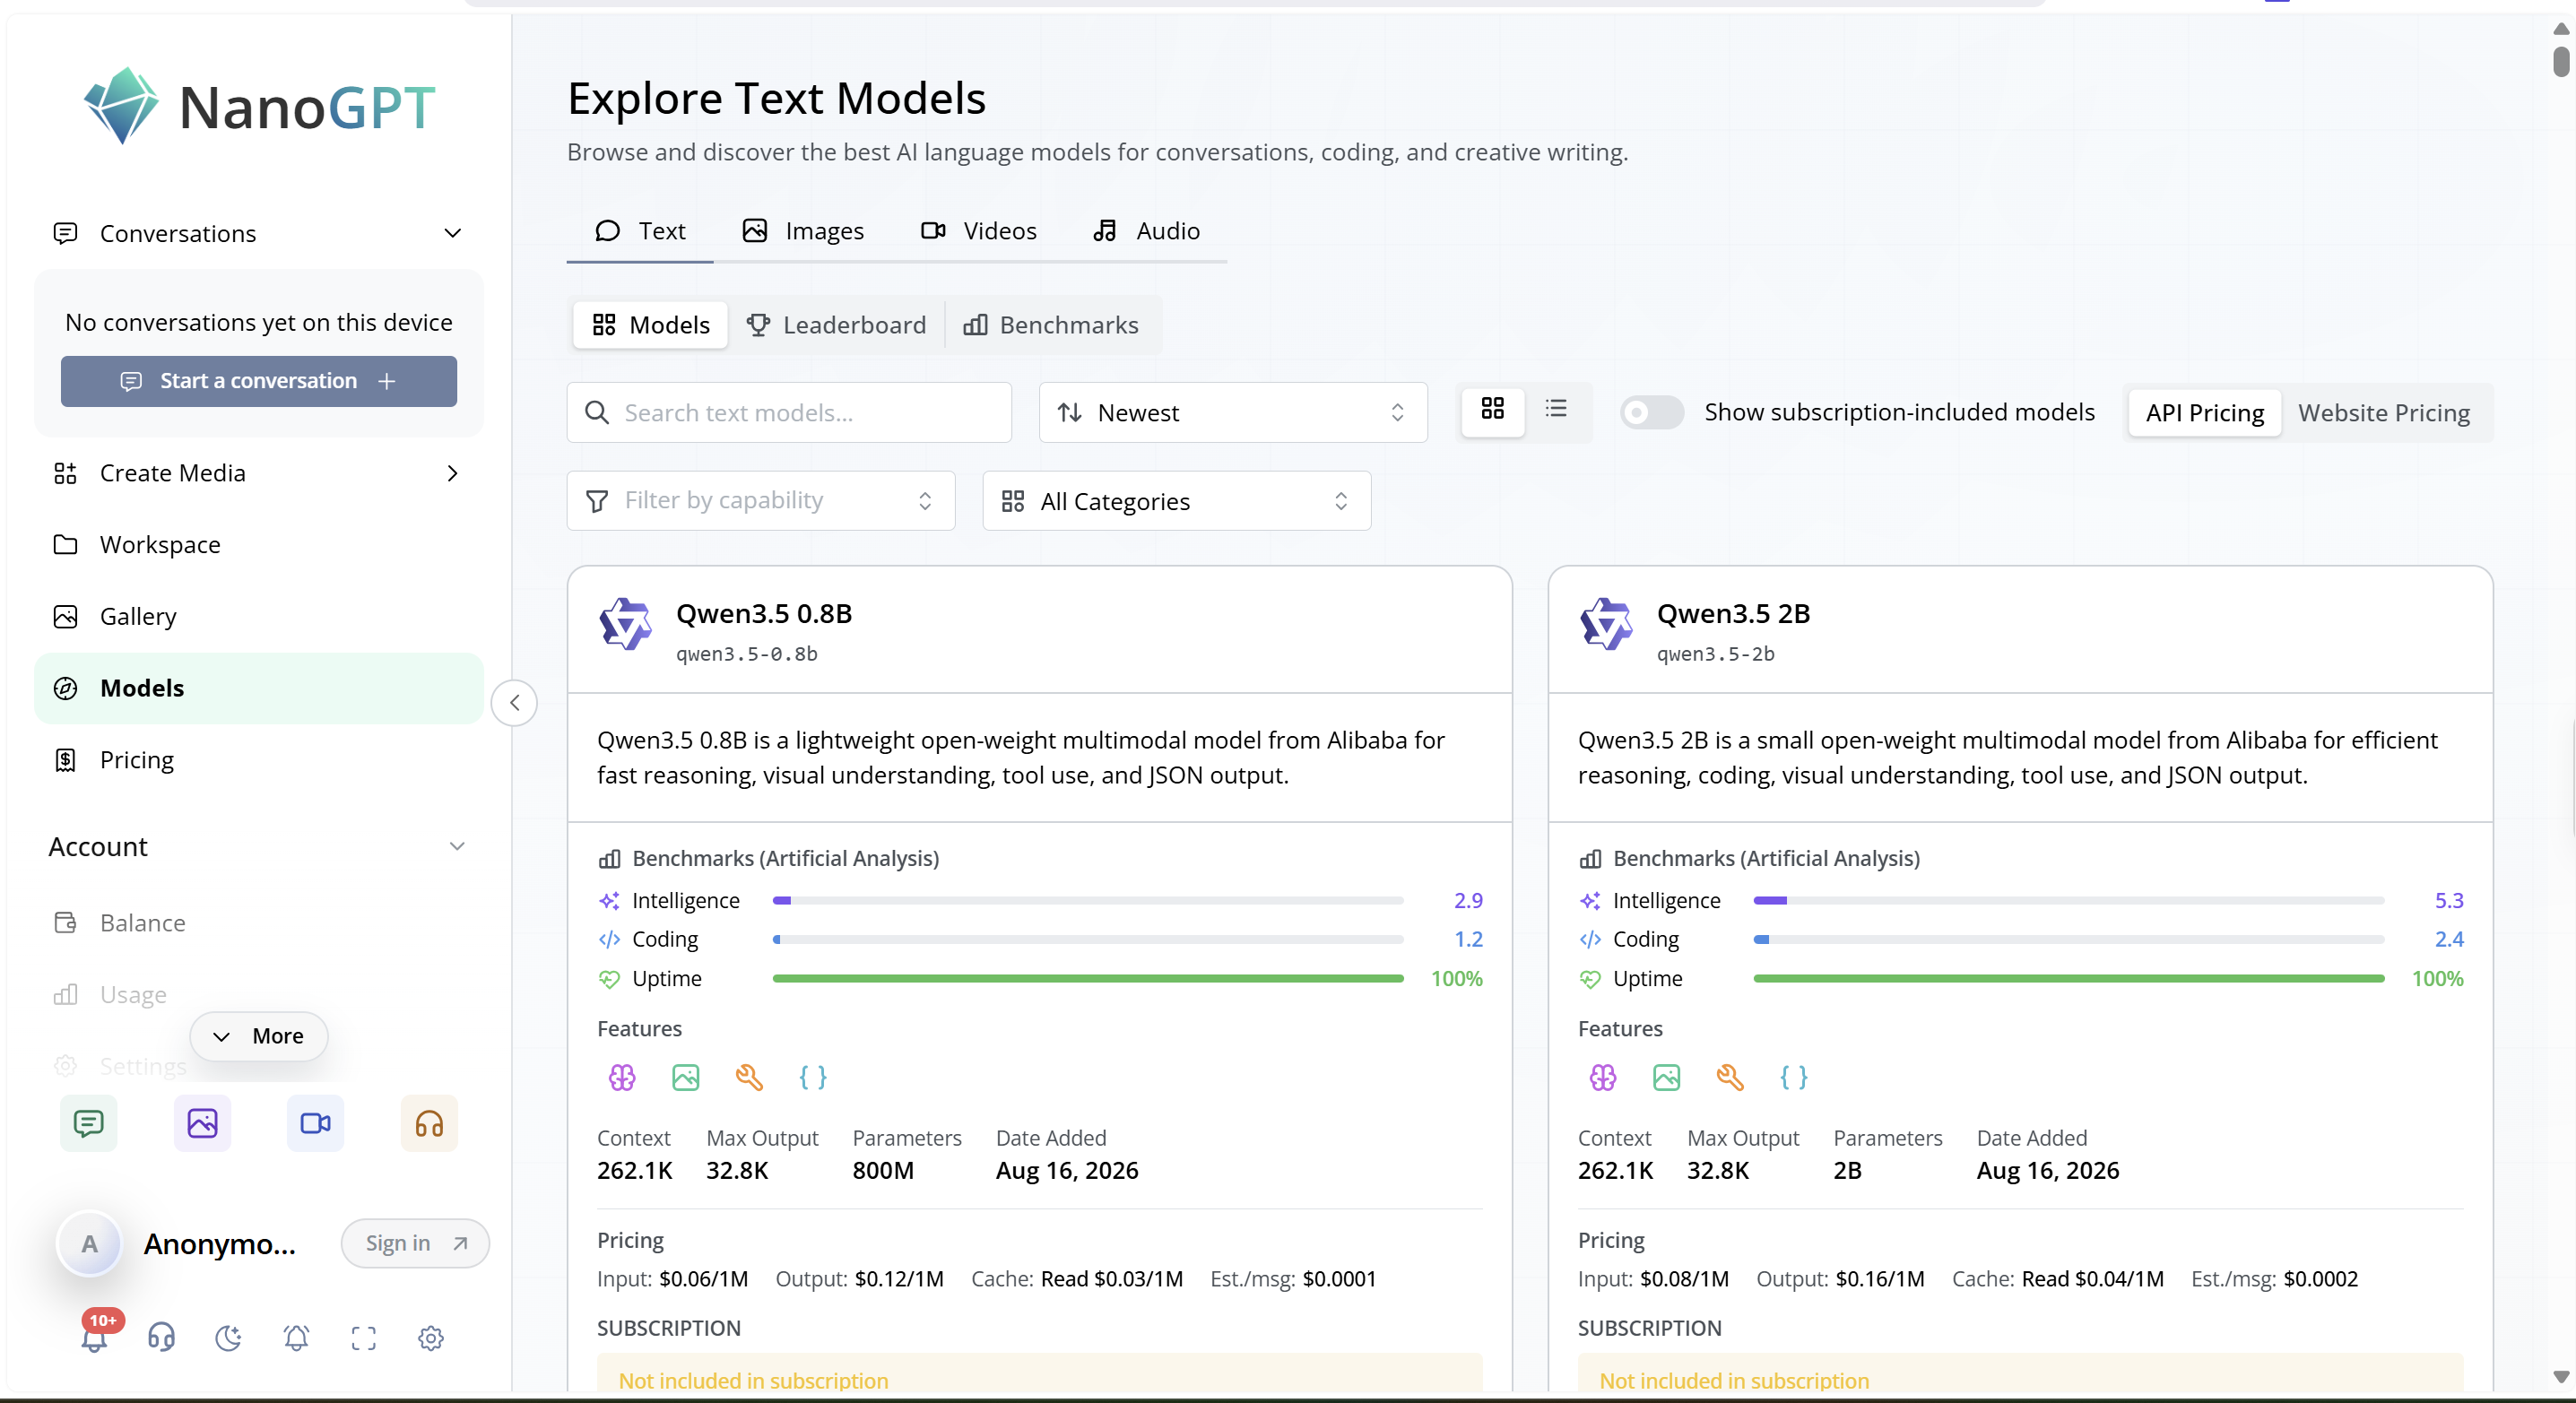Open the Benchmarks tab
This screenshot has height=1403, width=2576.
(1051, 325)
